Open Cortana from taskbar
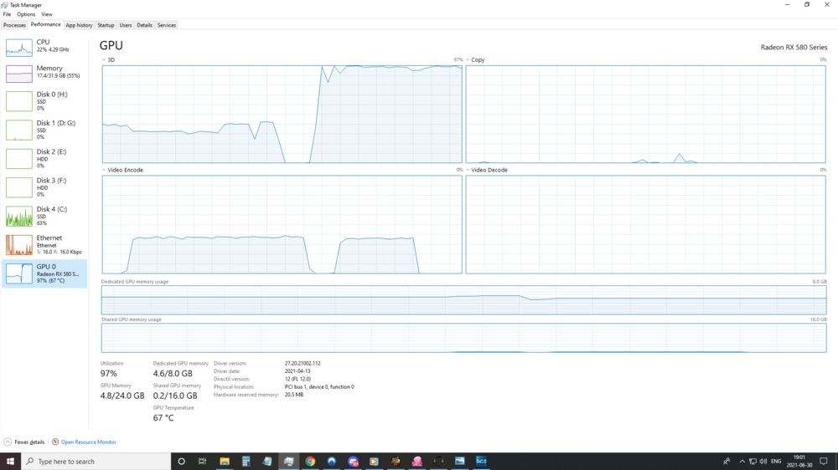This screenshot has height=470, width=838. click(181, 461)
